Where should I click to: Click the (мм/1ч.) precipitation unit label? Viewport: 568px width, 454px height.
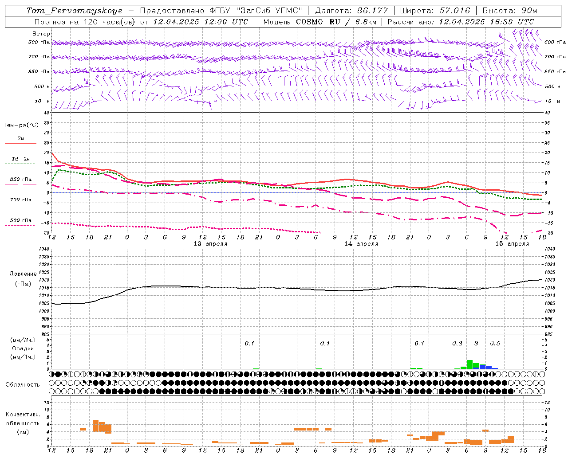pyautogui.click(x=23, y=357)
